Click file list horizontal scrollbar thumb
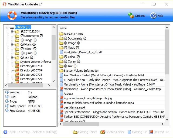The width and height of the screenshot is (173, 138). pos(81,124)
